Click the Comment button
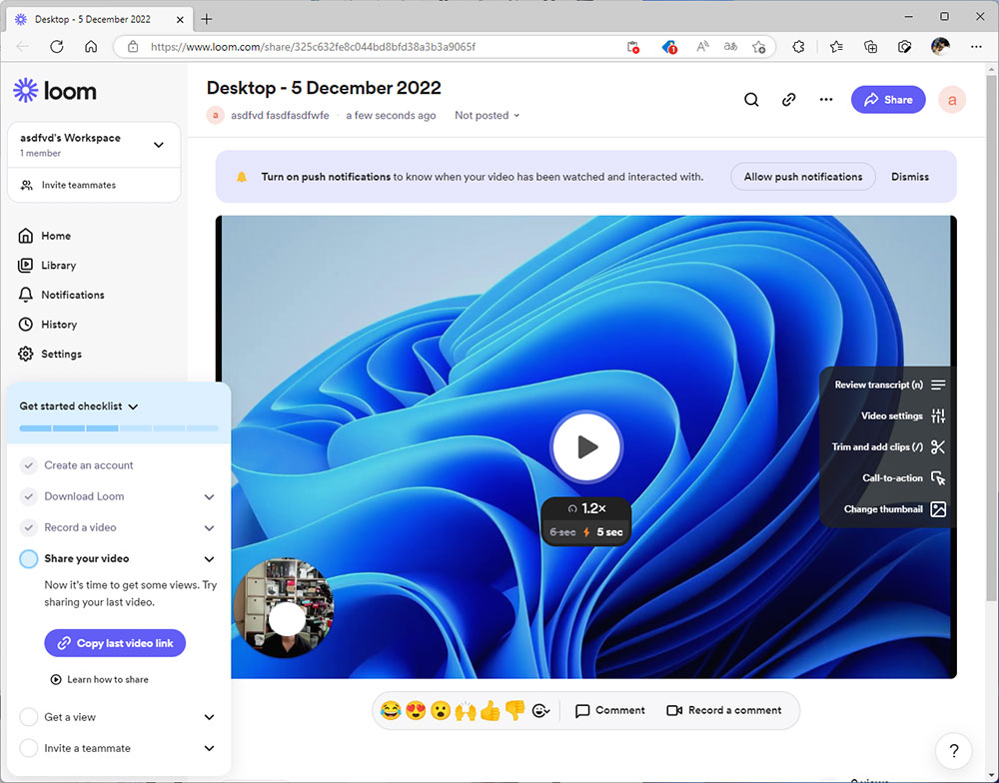 click(609, 710)
